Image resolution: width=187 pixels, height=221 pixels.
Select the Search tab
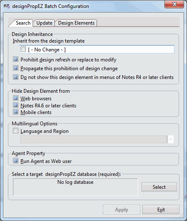click(x=23, y=23)
